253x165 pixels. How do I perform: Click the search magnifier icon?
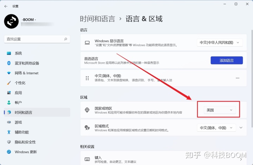(x=66, y=39)
